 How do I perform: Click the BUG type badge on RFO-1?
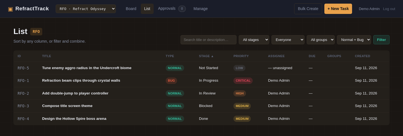(171, 81)
